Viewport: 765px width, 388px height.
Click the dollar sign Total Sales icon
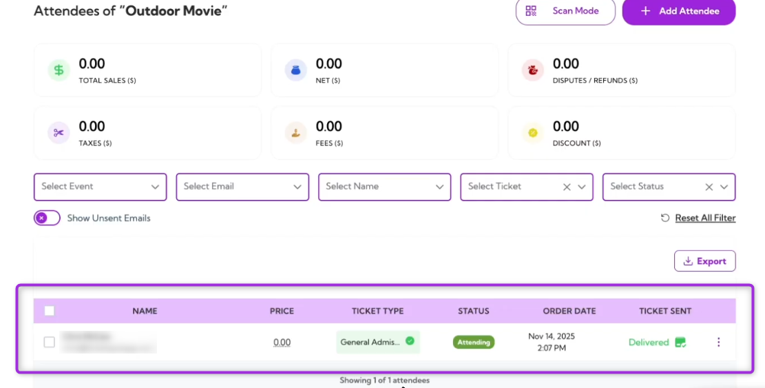pos(59,70)
